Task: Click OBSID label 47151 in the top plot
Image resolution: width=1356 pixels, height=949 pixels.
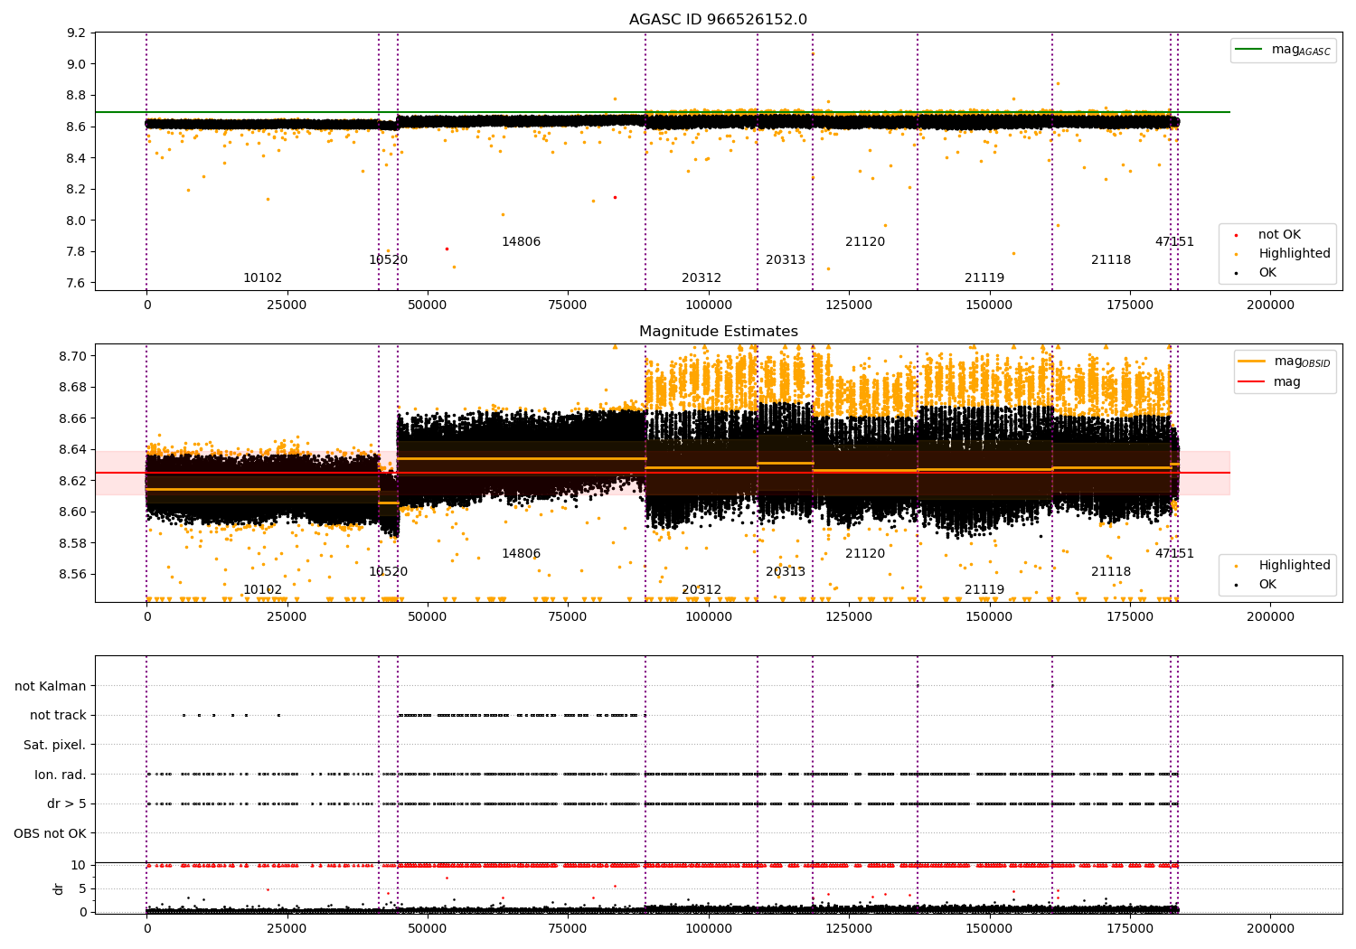Action: tap(1174, 242)
